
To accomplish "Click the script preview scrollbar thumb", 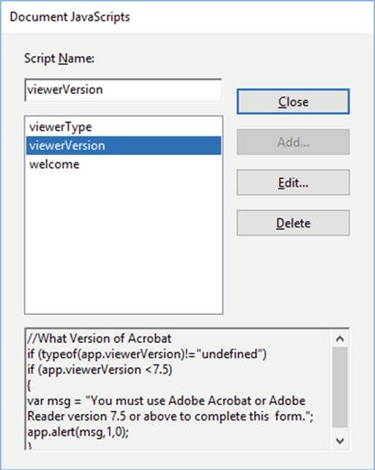I will 340,387.
